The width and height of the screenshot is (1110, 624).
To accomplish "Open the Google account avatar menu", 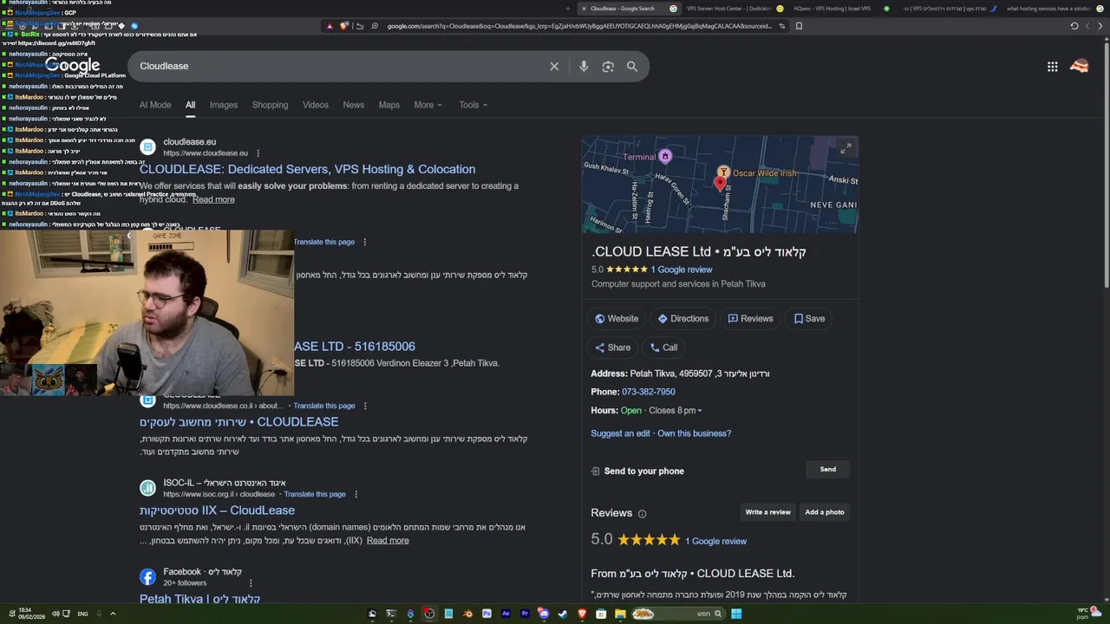I will [x=1080, y=66].
